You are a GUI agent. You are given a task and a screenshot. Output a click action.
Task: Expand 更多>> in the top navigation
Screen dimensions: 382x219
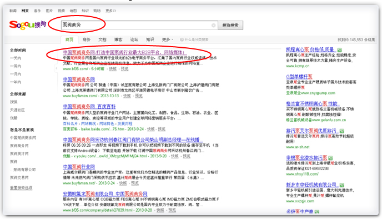point(111,11)
